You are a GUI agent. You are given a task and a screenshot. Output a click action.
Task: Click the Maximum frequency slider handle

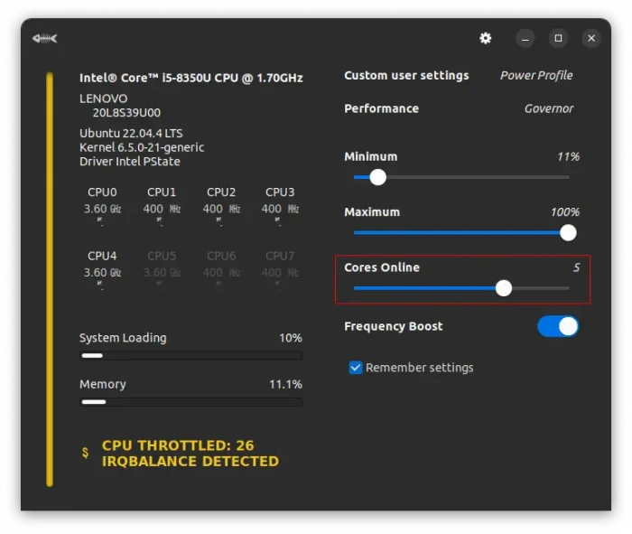(x=568, y=232)
